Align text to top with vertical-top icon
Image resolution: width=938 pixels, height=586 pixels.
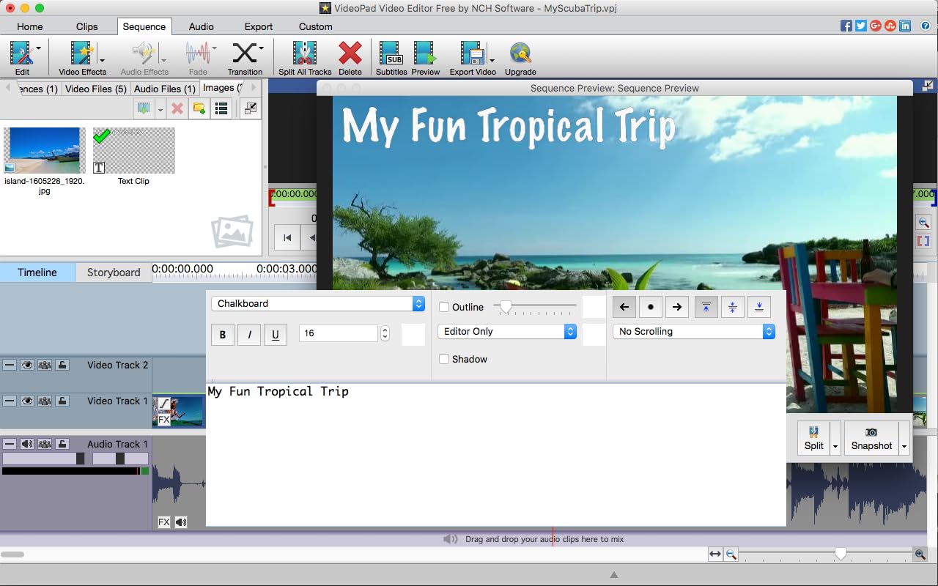tap(706, 307)
